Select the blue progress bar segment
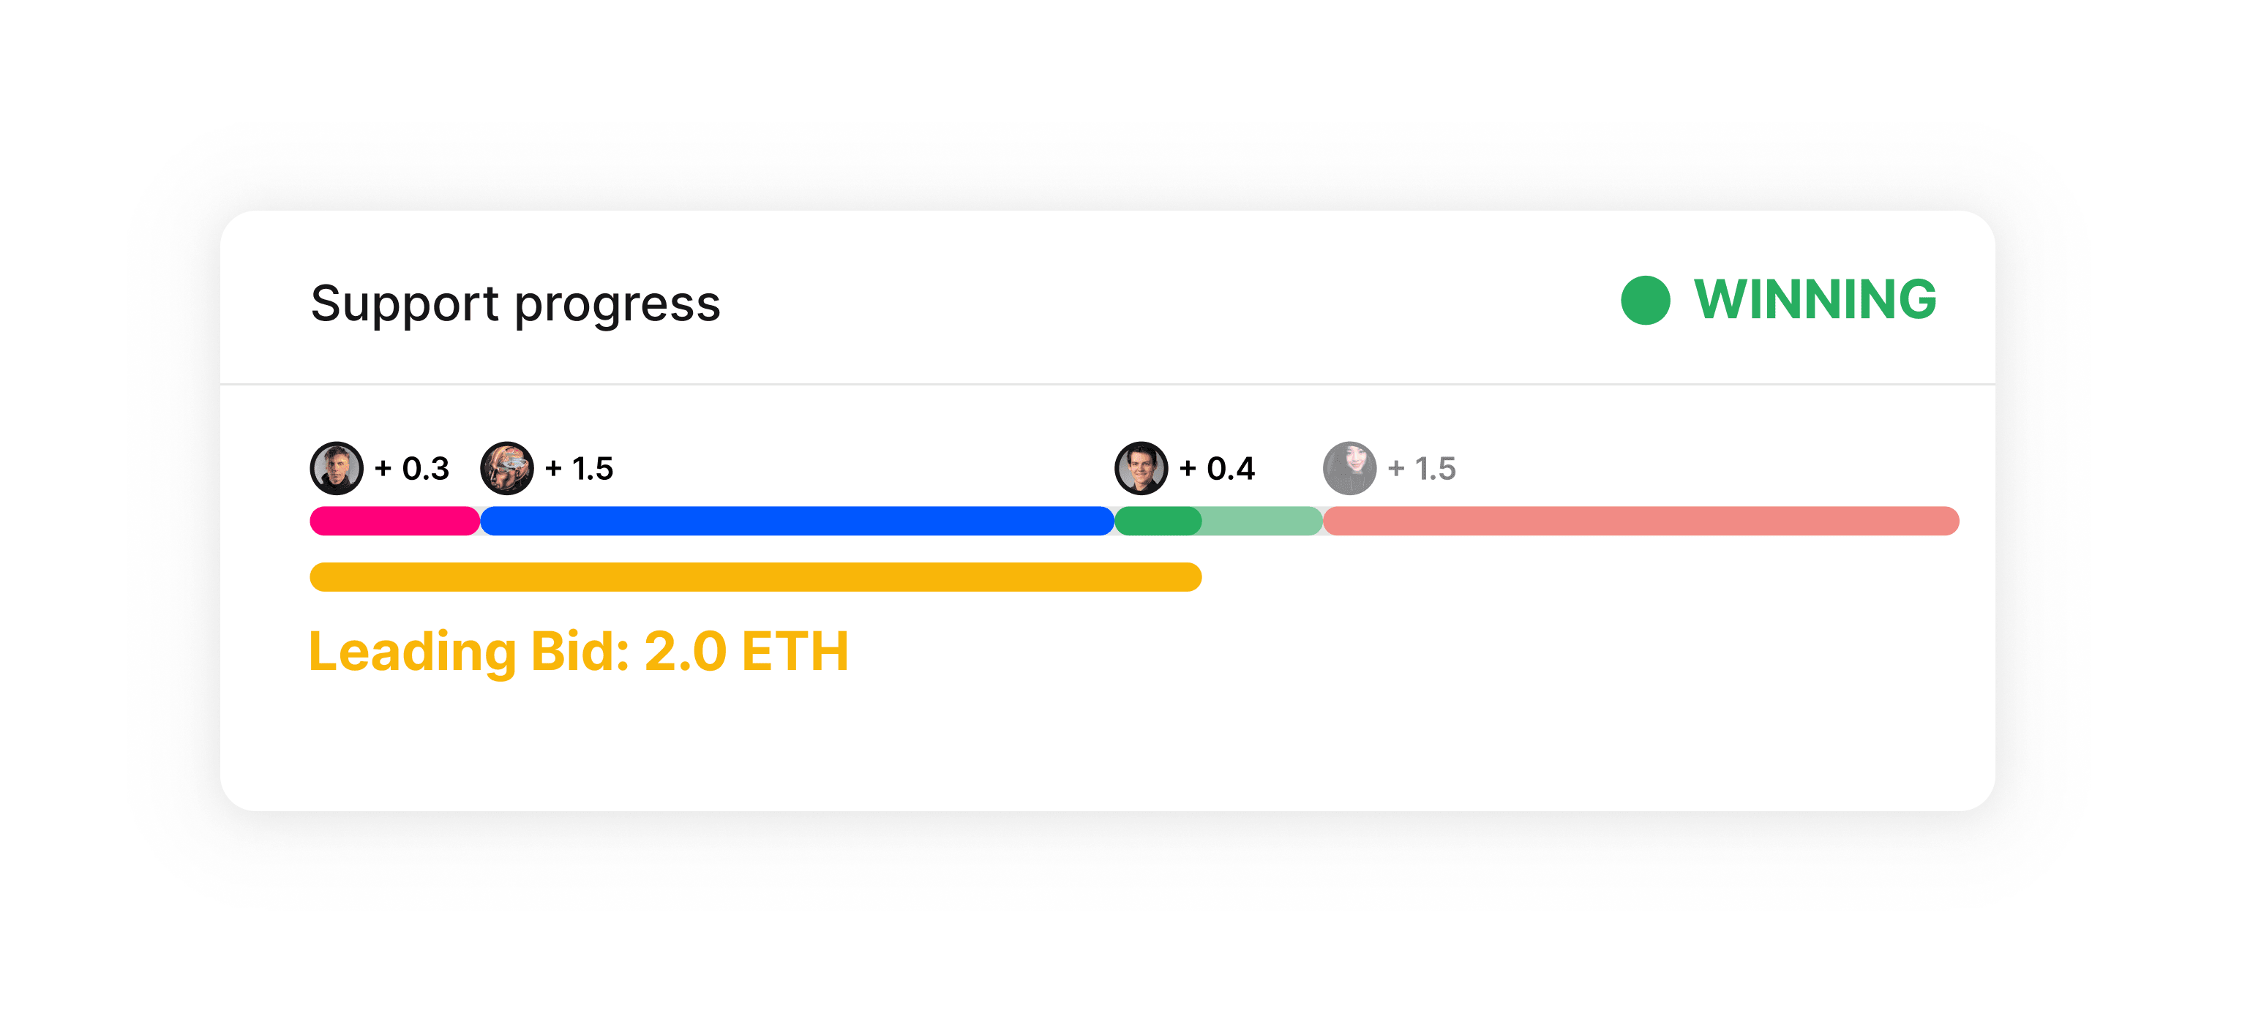The height and width of the screenshot is (1024, 2242). pyautogui.click(x=796, y=520)
